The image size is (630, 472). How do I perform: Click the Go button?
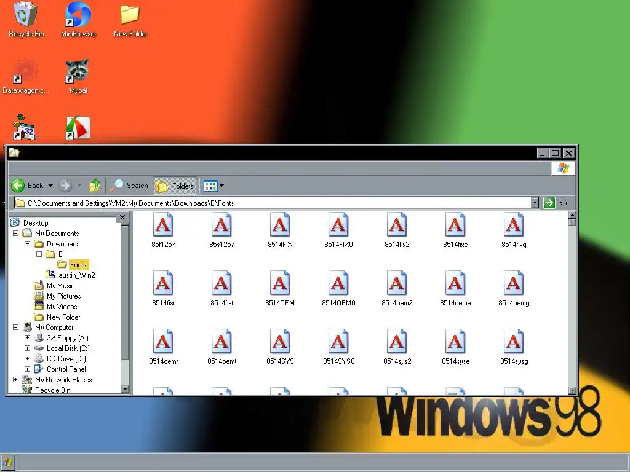coord(556,203)
